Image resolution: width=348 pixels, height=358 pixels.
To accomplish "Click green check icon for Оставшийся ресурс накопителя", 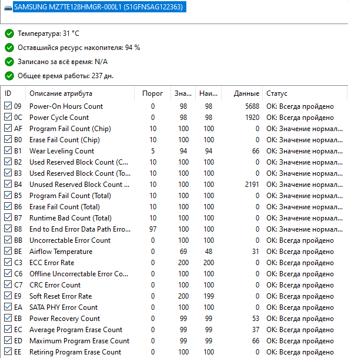I will pos(9,48).
